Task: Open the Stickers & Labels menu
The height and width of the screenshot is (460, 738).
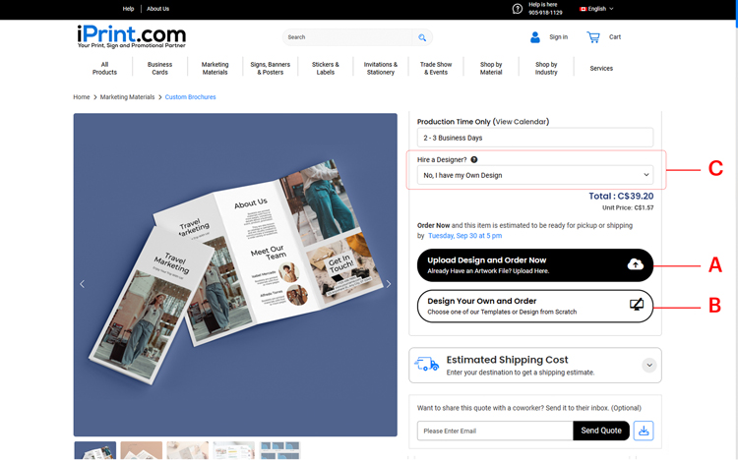Action: tap(325, 68)
